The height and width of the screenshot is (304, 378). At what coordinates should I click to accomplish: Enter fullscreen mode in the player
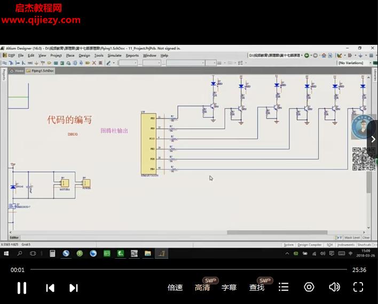(x=358, y=287)
